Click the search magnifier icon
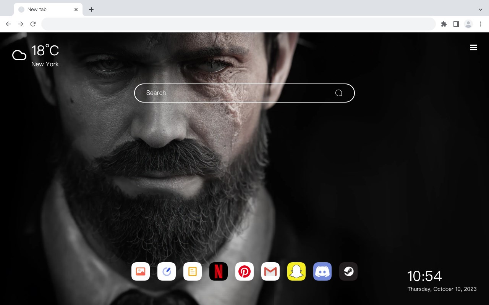The image size is (489, 305). click(x=338, y=93)
